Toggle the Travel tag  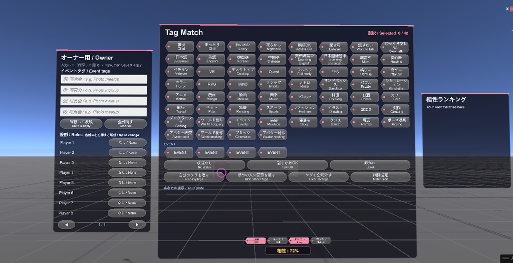pos(180,109)
